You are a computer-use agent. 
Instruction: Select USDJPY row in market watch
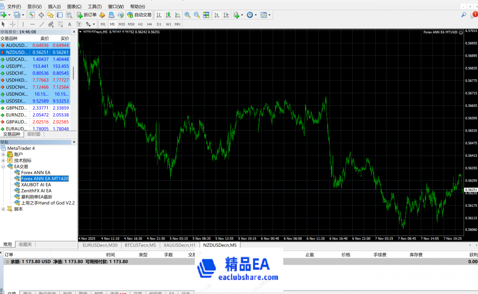coord(16,66)
